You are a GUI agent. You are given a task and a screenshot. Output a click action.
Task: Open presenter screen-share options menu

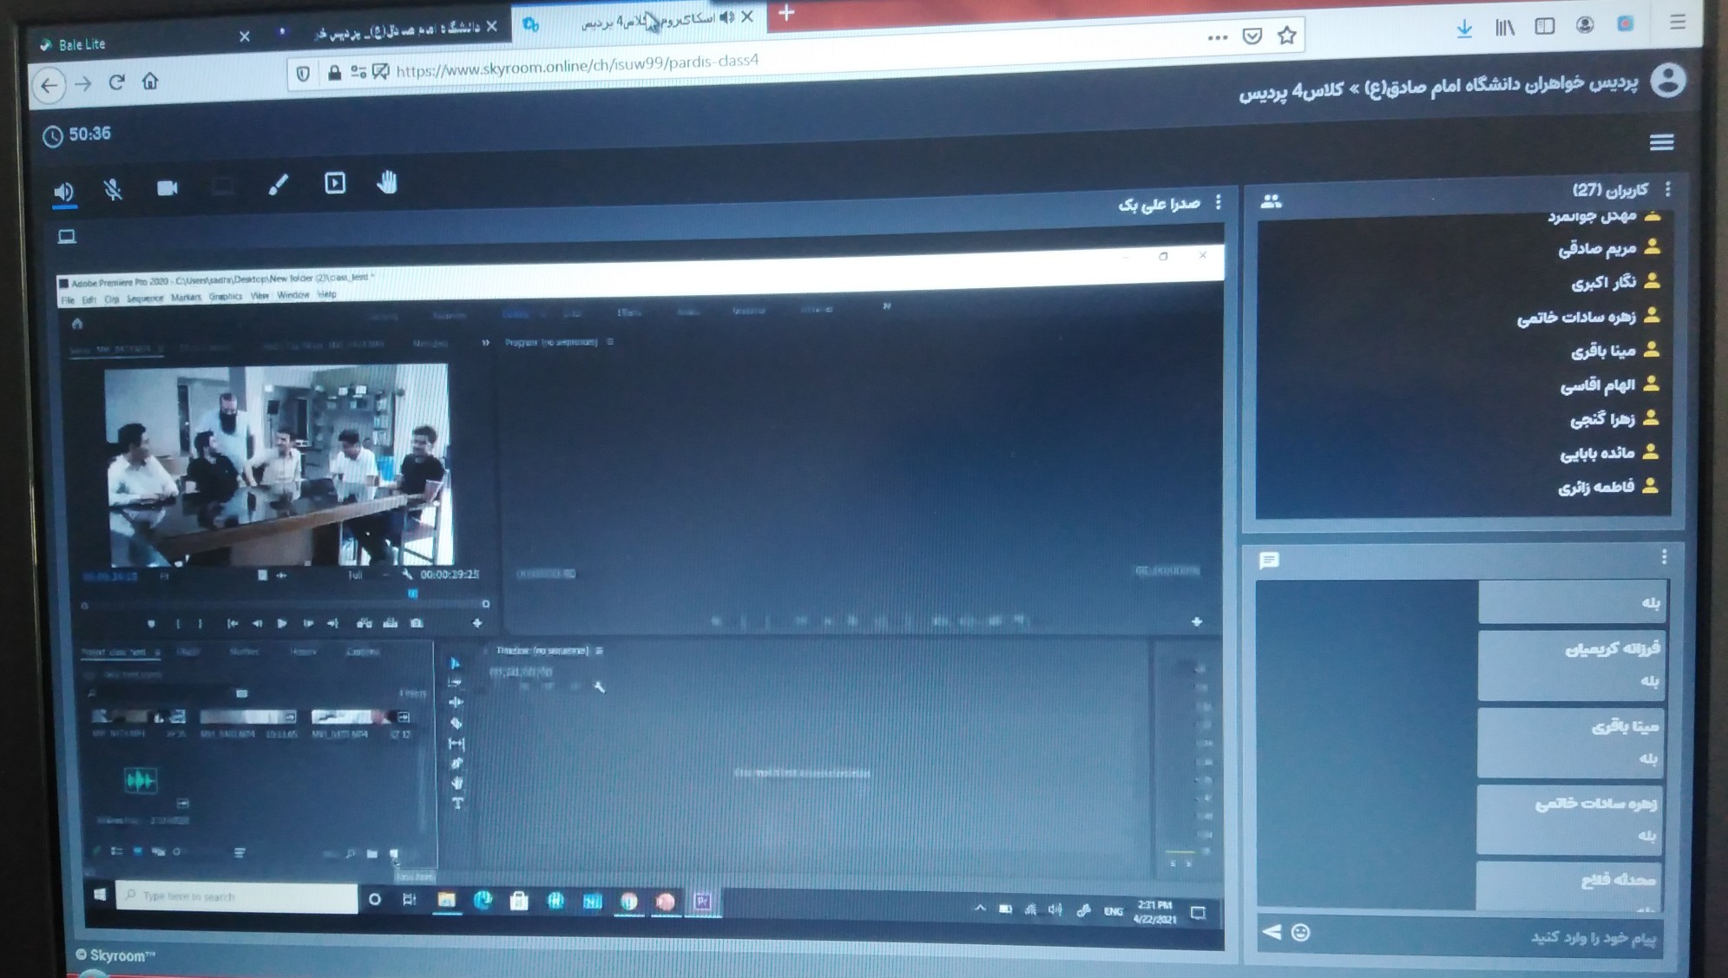click(x=1219, y=202)
